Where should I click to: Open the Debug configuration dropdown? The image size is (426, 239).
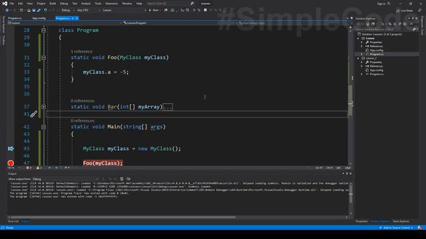click(68, 11)
